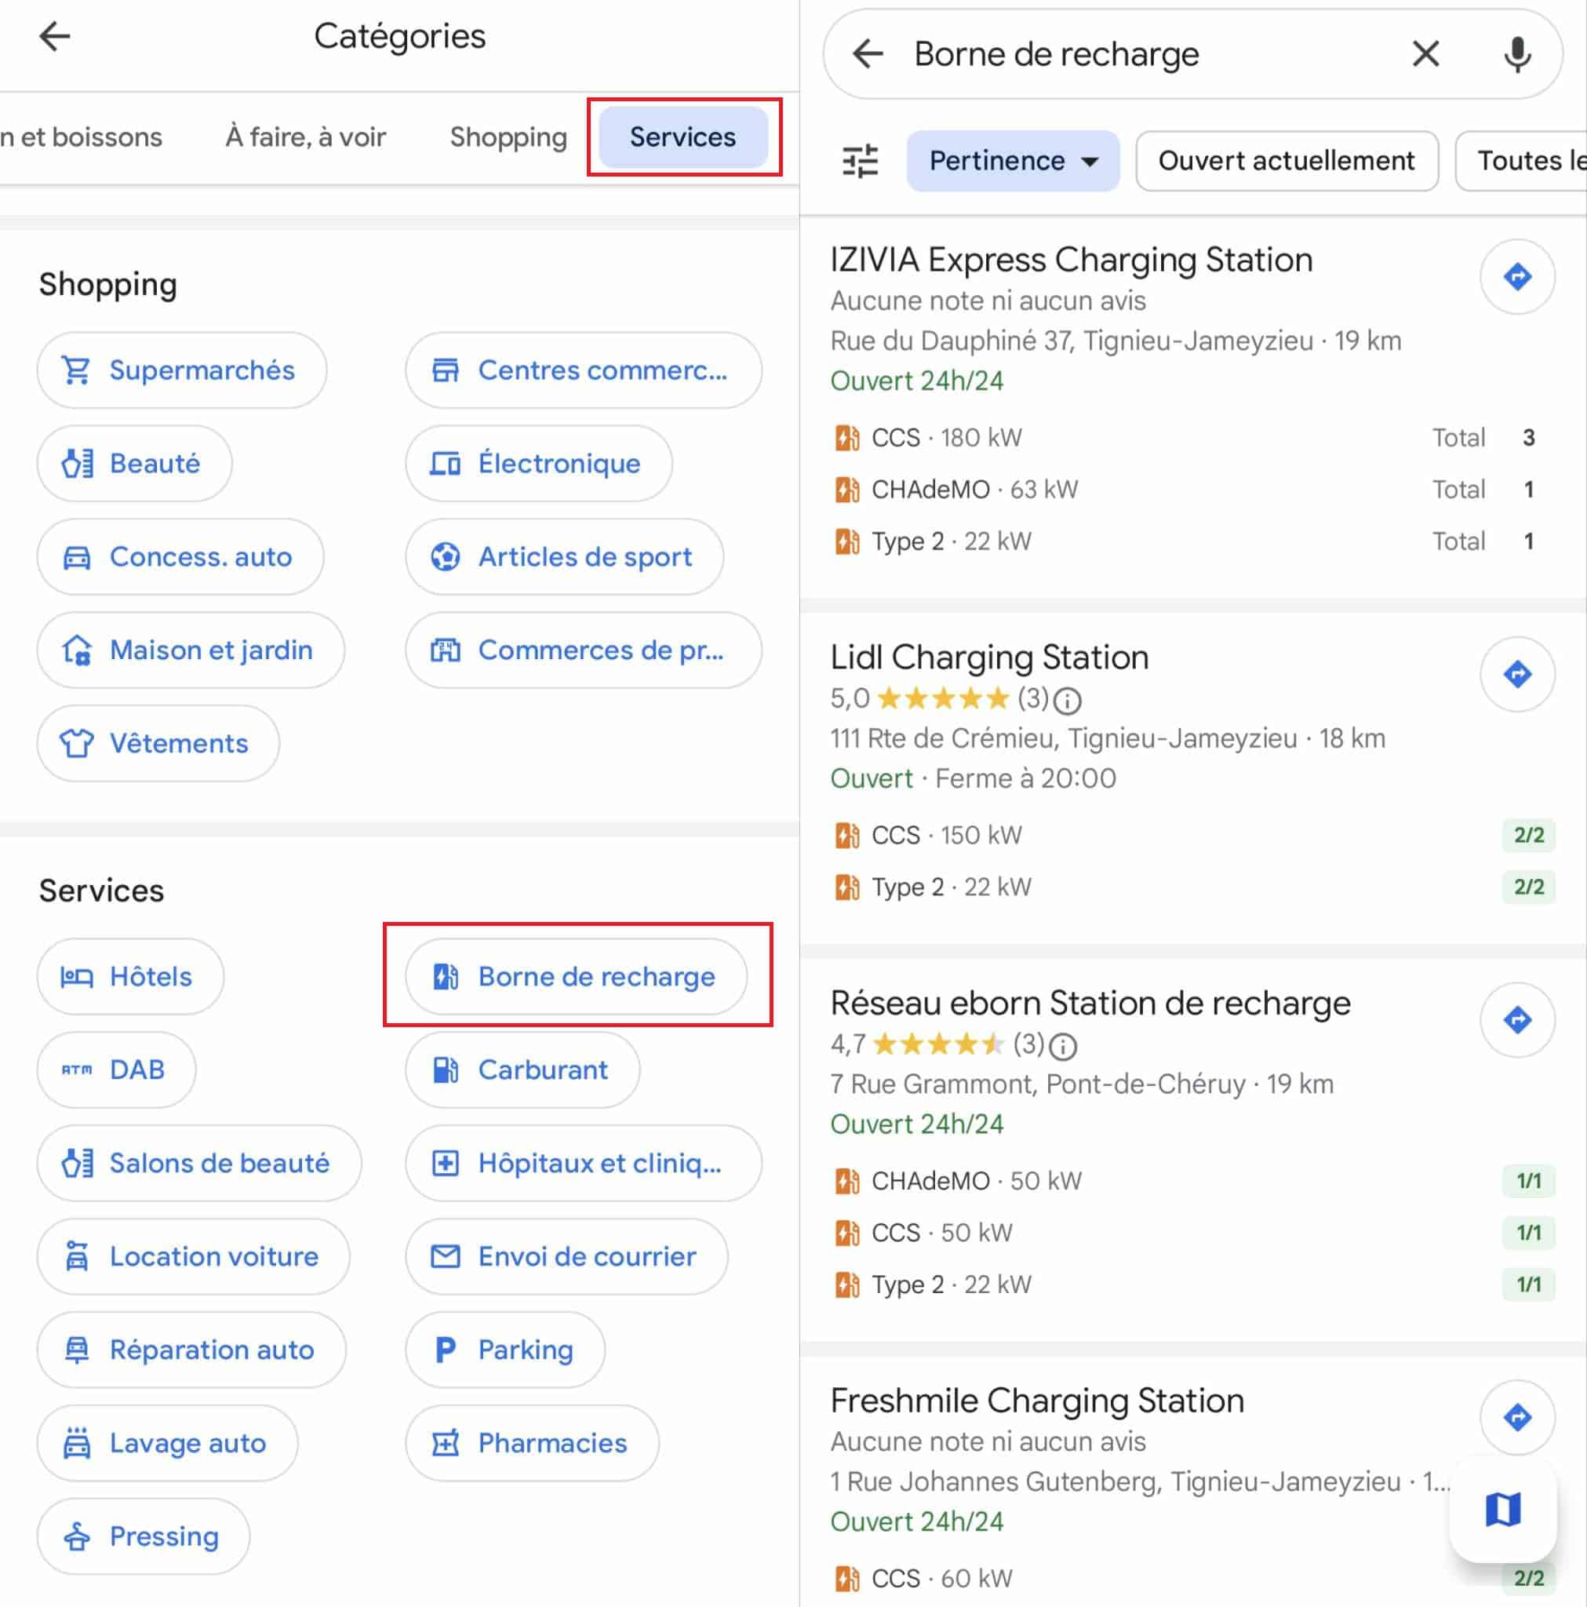The image size is (1587, 1607).
Task: Tap address 7 Rue Grammont, Pont-de-Chéruy
Action: [1037, 1084]
